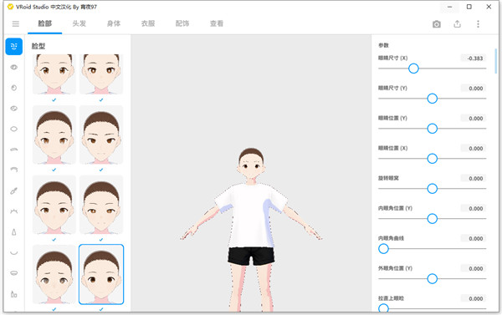Viewport: 502px width, 315px height.
Task: Click the 眼睛位置 (X) value field
Action: tap(474, 149)
